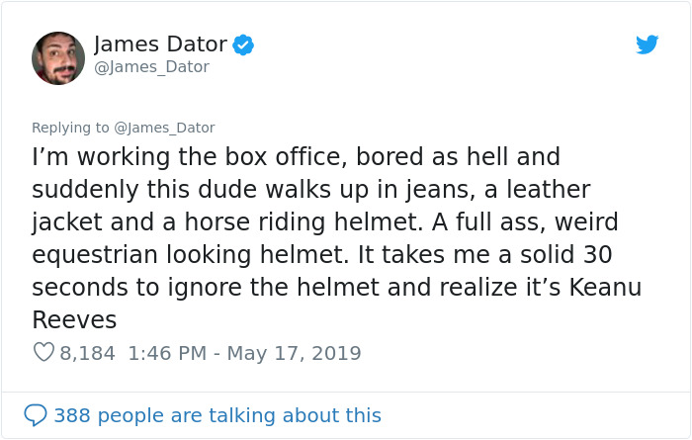Click 'suddenly this dude walks up' line

pos(311,190)
